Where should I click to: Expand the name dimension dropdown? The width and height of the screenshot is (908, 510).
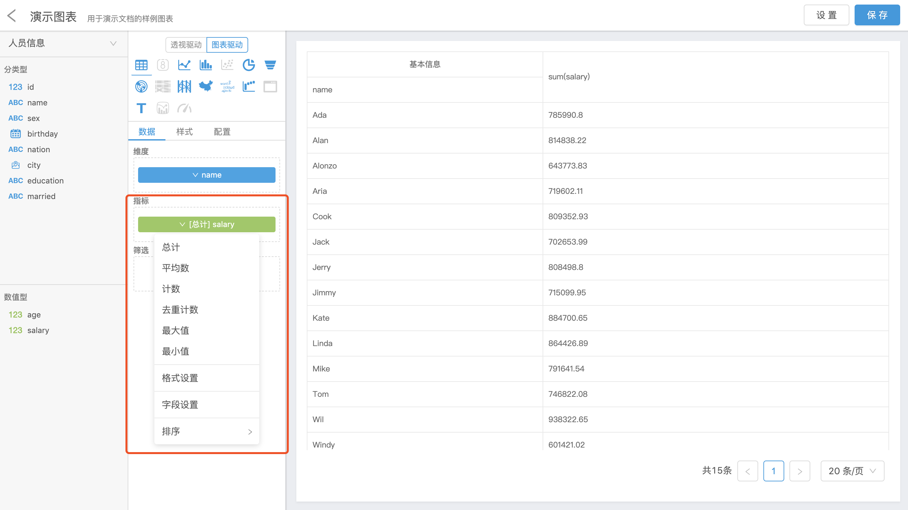pyautogui.click(x=206, y=175)
